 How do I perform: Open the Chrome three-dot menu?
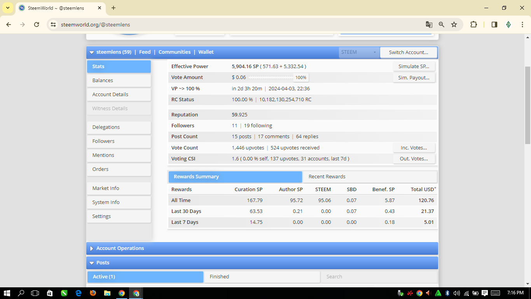(x=522, y=25)
